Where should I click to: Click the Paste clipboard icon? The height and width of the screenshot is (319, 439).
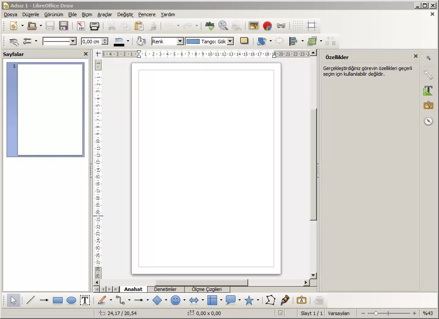click(139, 26)
